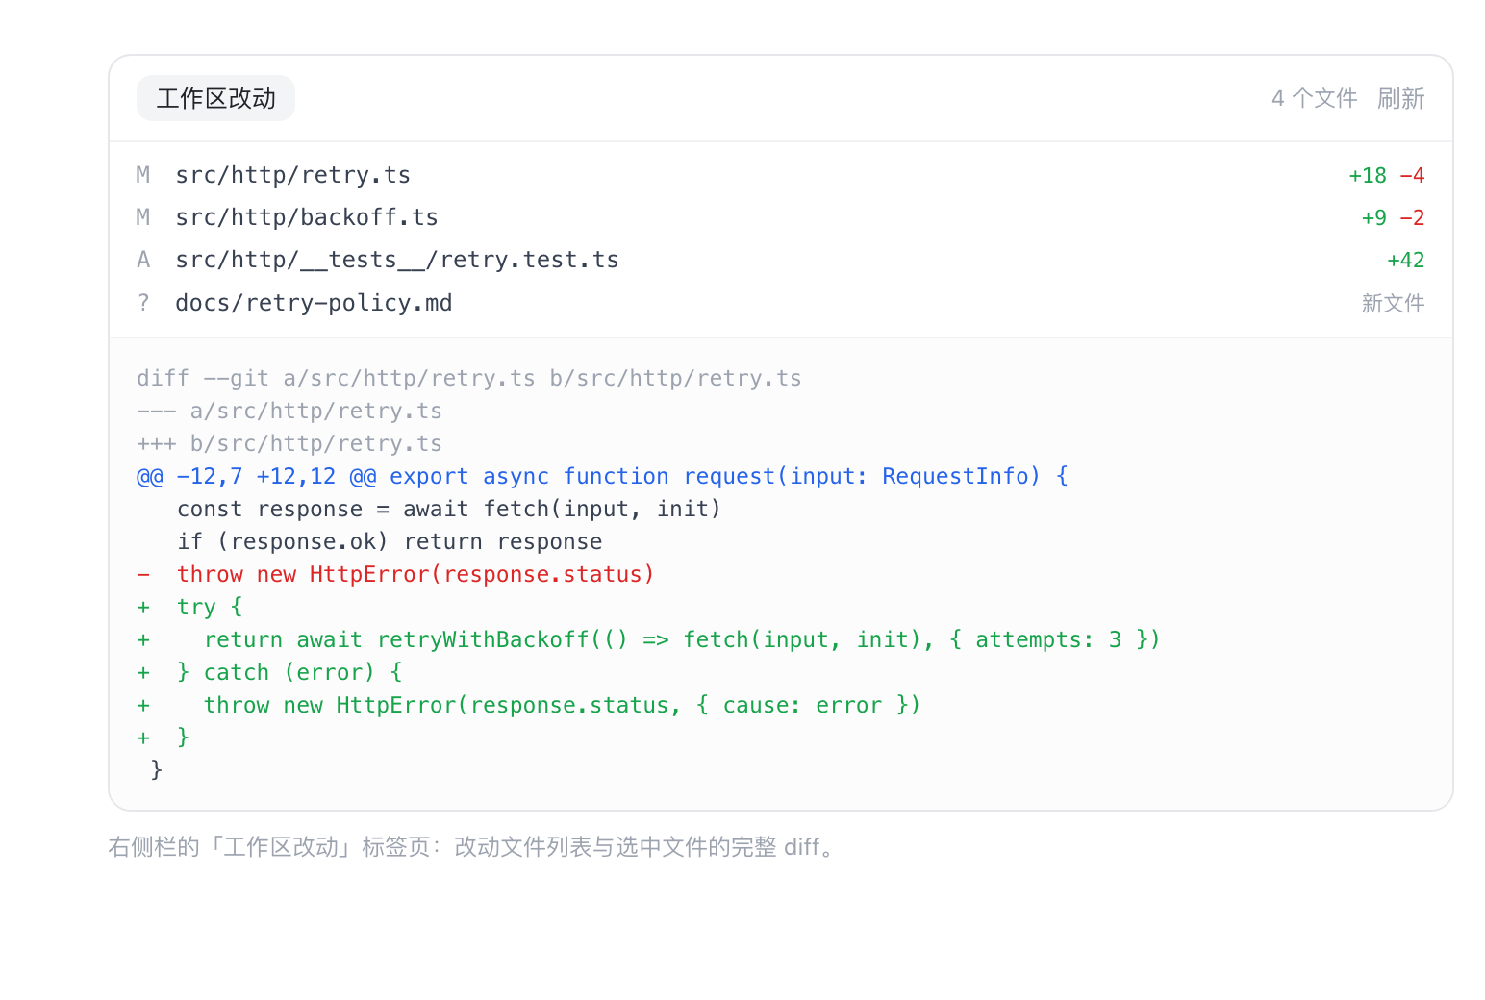This screenshot has width=1485, height=1000.
Task: Click the ? status of retry-policy.md
Action: point(143,303)
